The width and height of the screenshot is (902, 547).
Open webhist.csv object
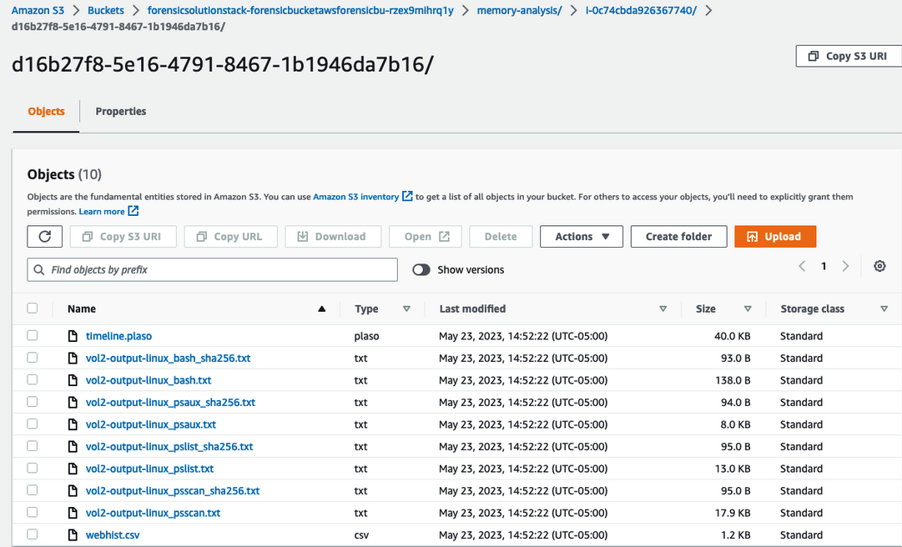[113, 535]
